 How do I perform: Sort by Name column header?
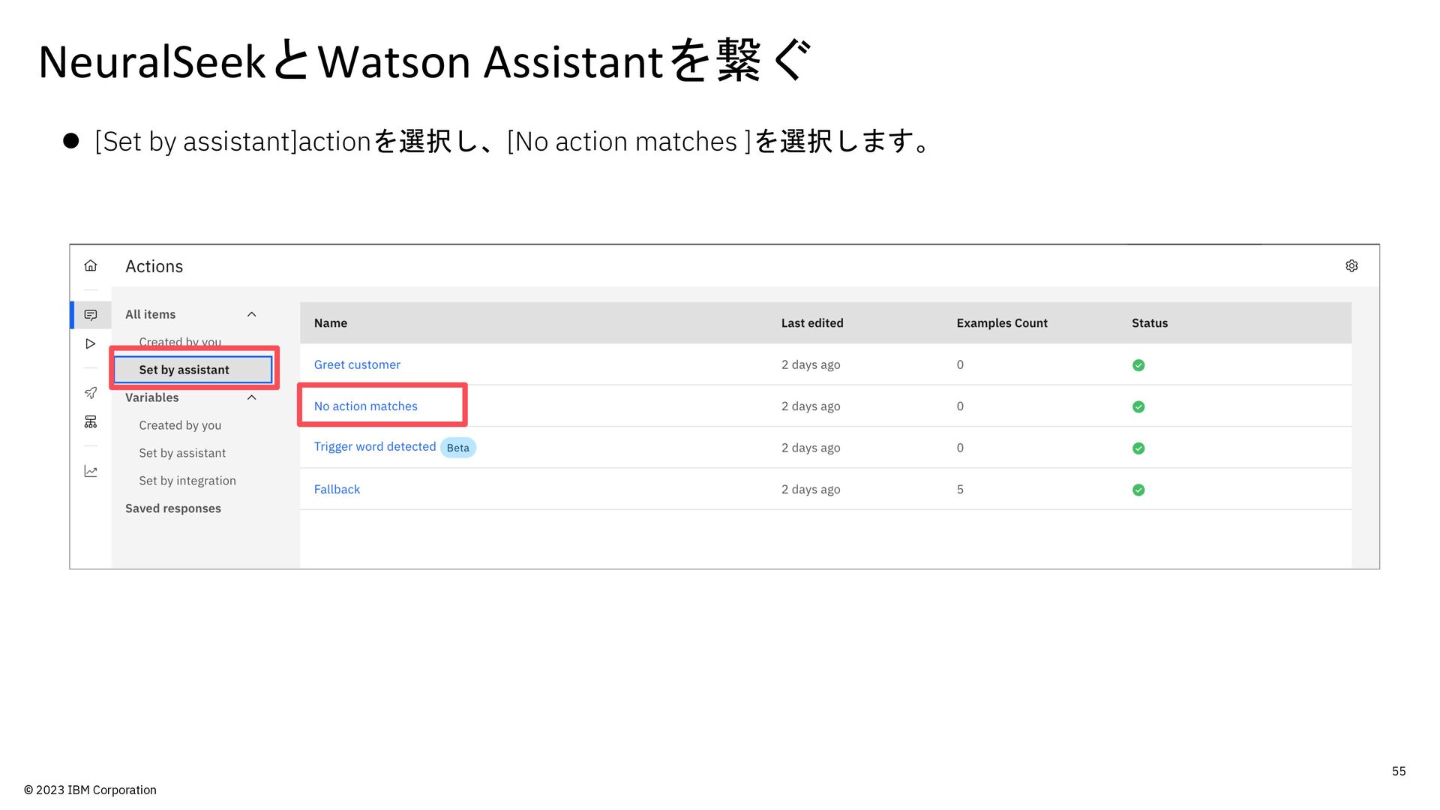331,323
